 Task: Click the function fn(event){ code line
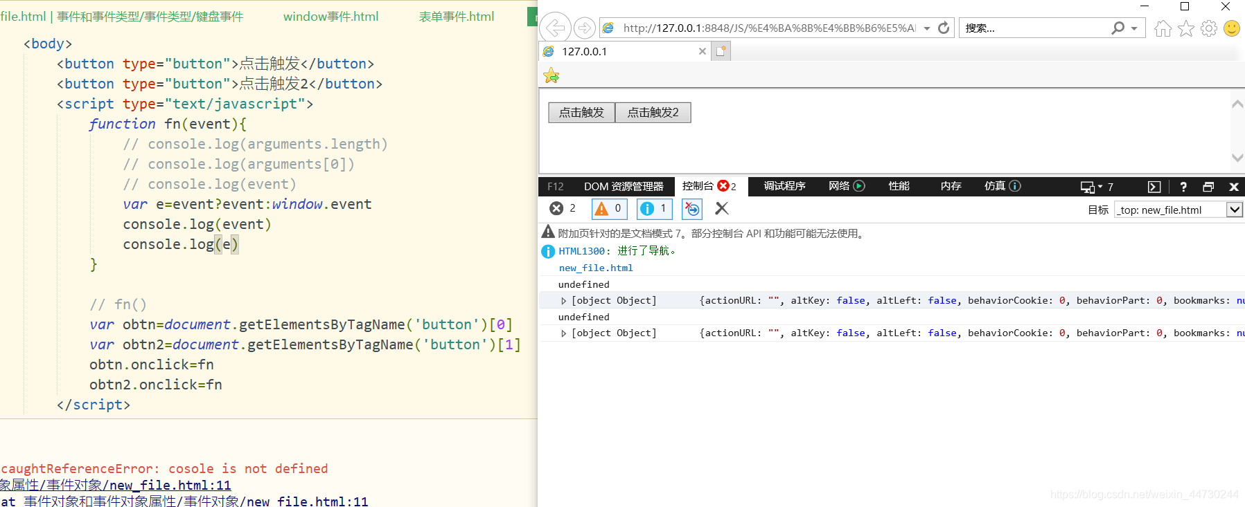coord(168,124)
